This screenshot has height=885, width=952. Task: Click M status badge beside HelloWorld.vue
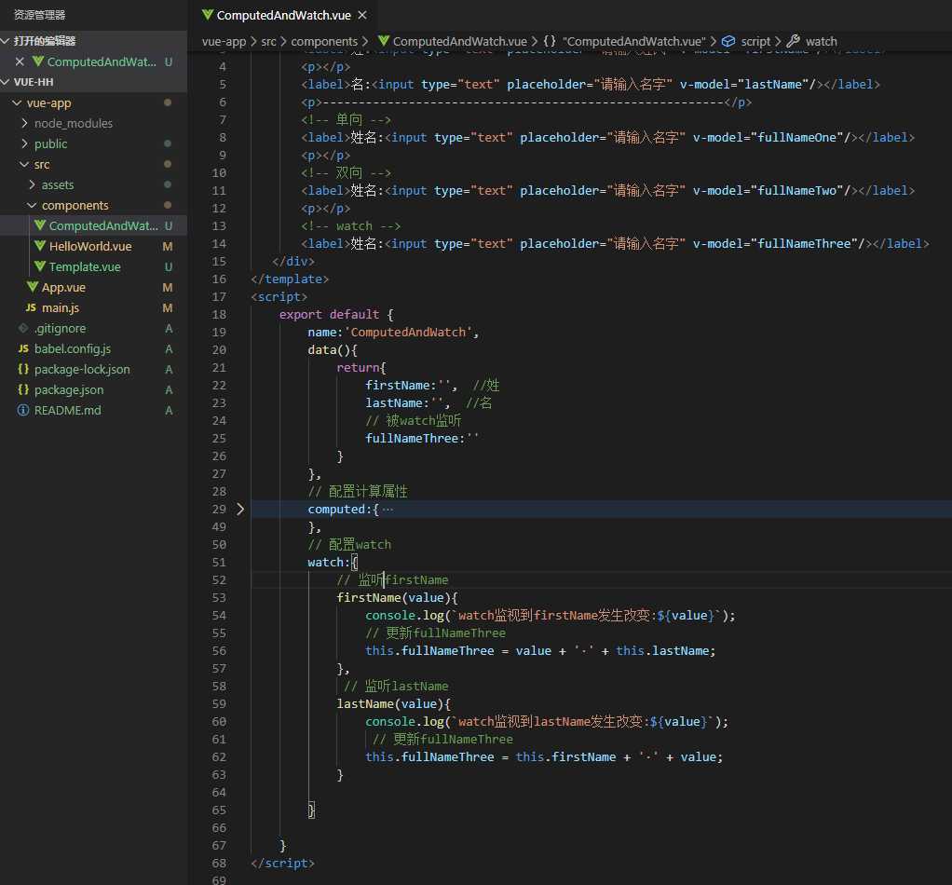click(x=168, y=247)
